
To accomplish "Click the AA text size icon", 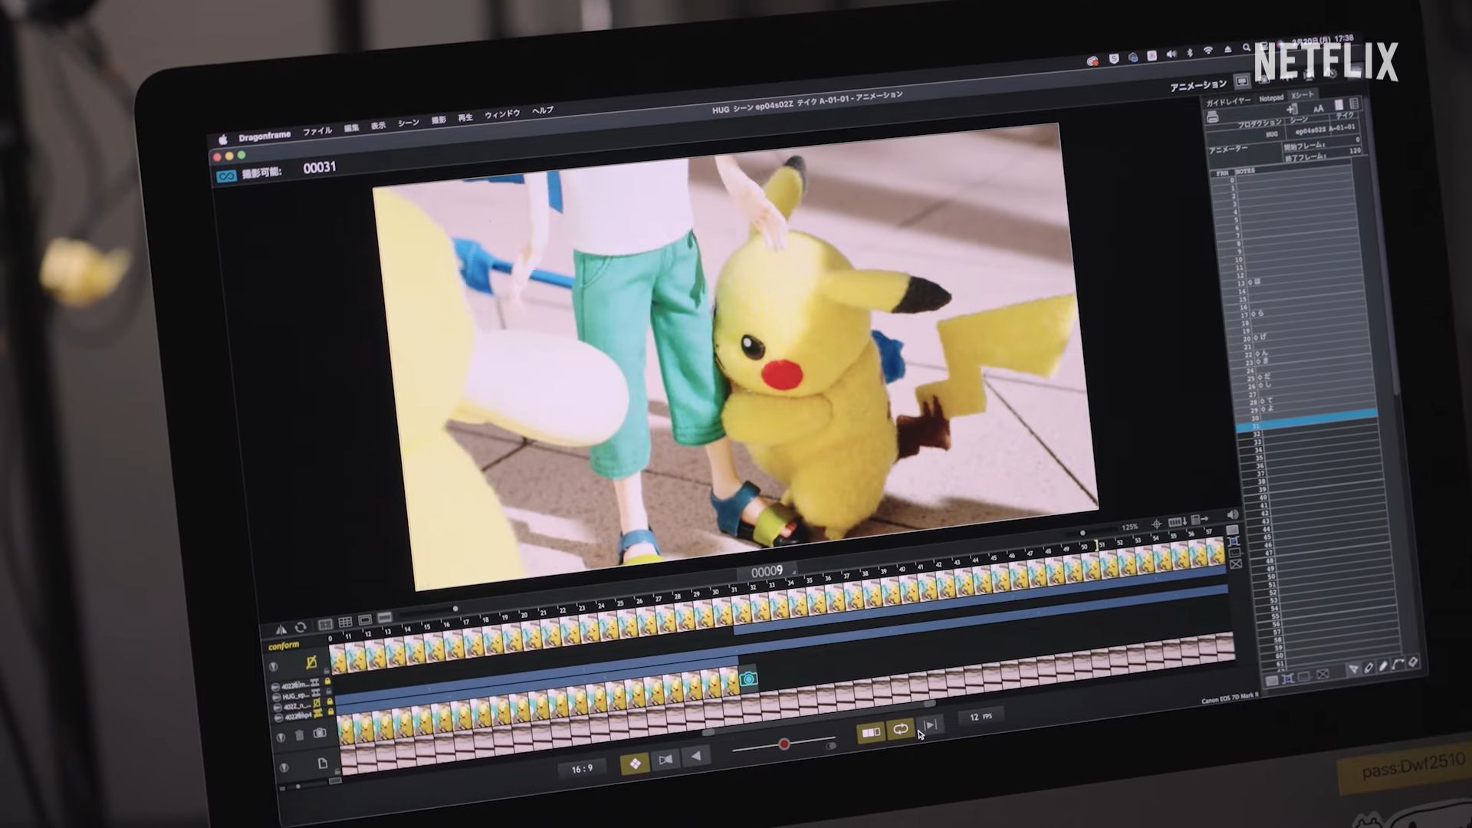I will click(1319, 109).
